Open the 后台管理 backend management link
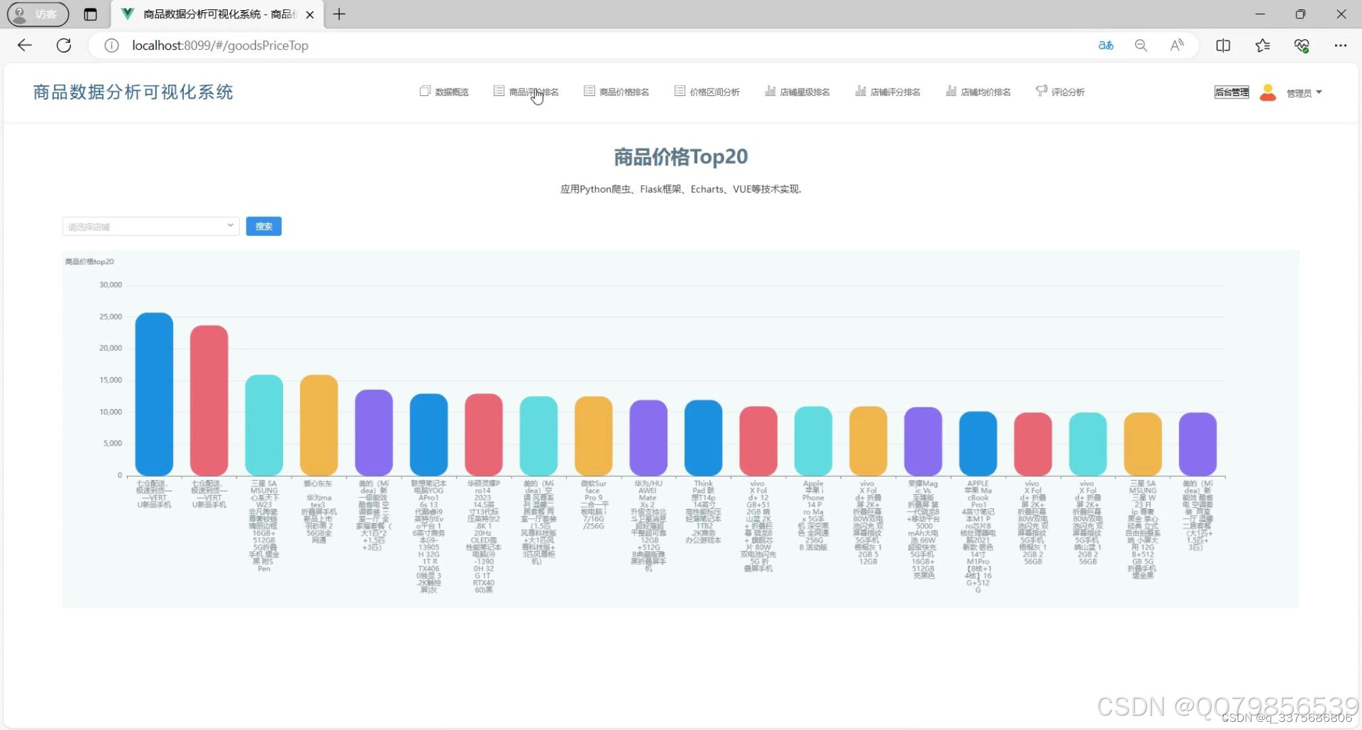Image resolution: width=1362 pixels, height=730 pixels. pyautogui.click(x=1231, y=92)
